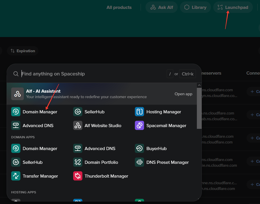
Task: Open the All products menu
Action: (x=119, y=7)
